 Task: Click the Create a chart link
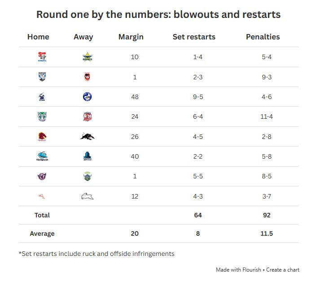coord(283,270)
